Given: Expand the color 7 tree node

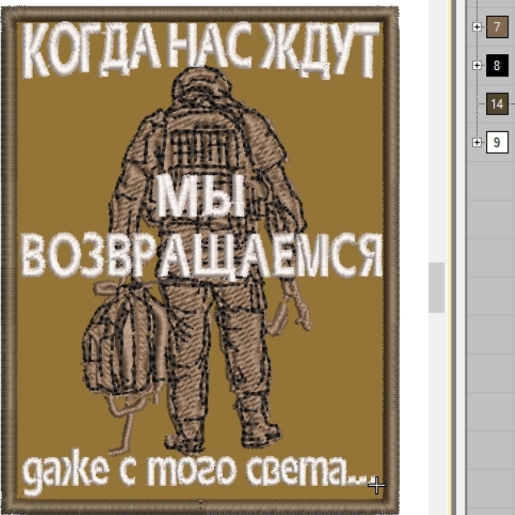Looking at the screenshot, I should 477,27.
